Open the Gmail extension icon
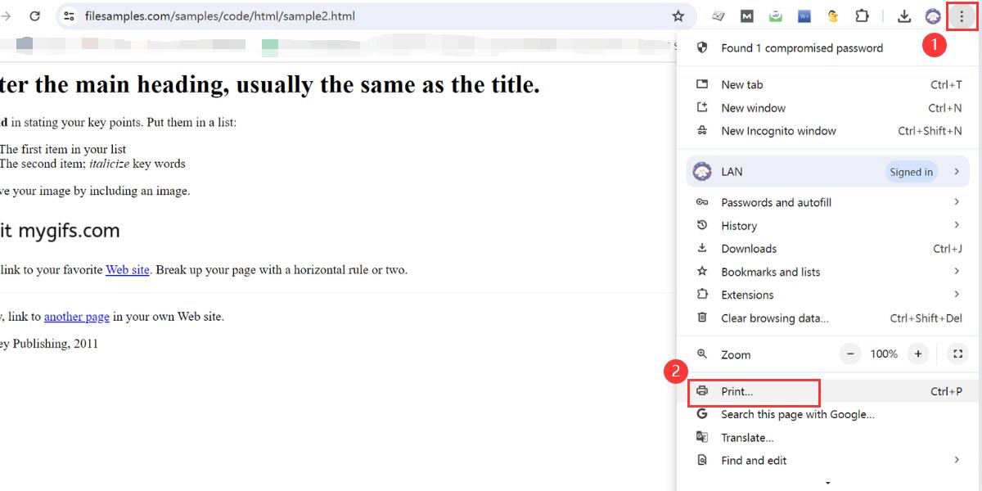Image resolution: width=982 pixels, height=491 pixels. pos(746,16)
